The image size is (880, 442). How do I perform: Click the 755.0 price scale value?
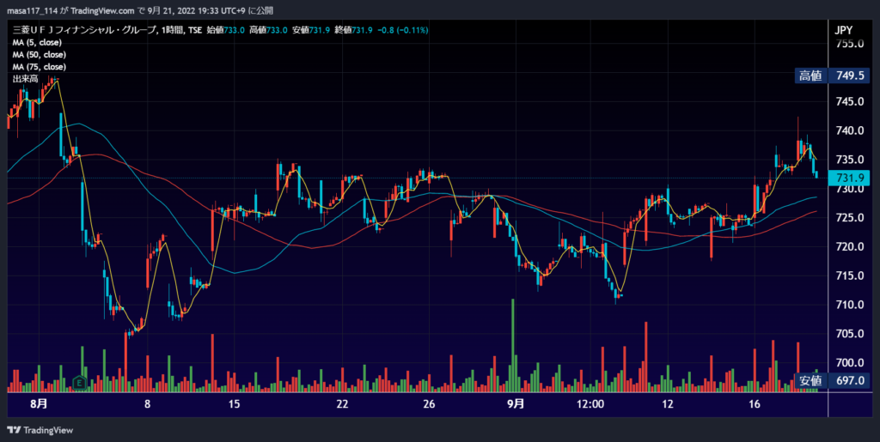tap(849, 44)
